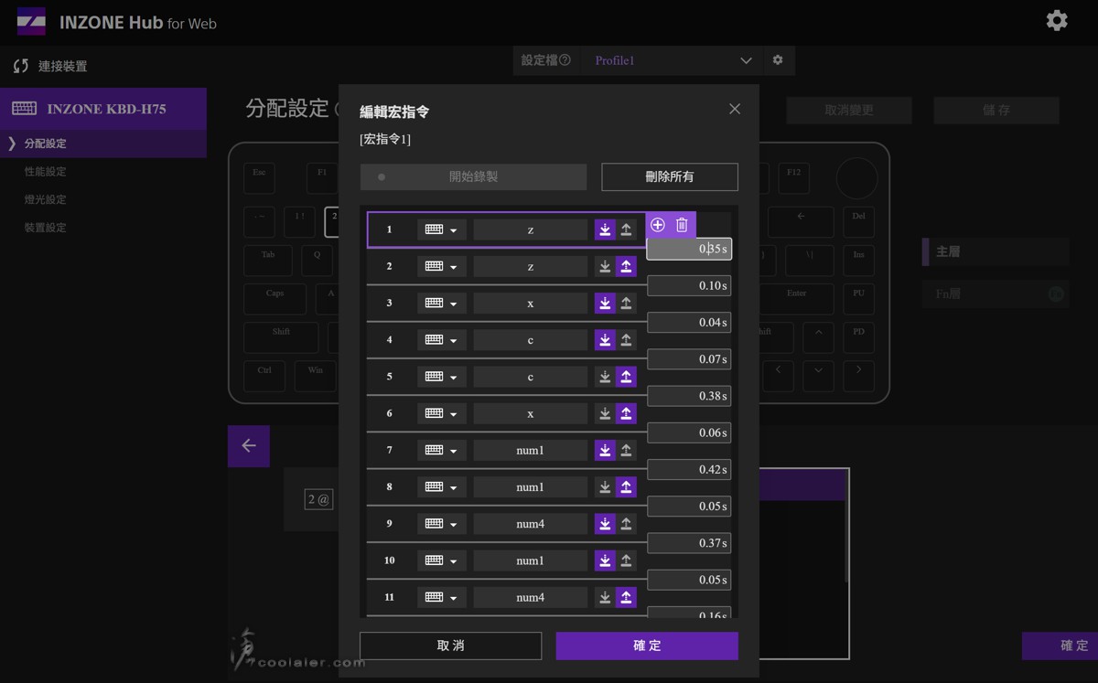Click down arrow icon in row 6
This screenshot has width=1098, height=683.
[605, 413]
